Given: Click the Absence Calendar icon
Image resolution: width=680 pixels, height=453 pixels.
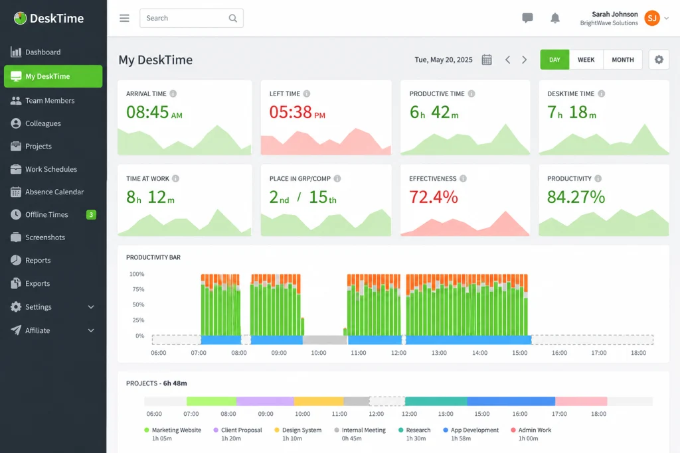Looking at the screenshot, I should pos(16,192).
